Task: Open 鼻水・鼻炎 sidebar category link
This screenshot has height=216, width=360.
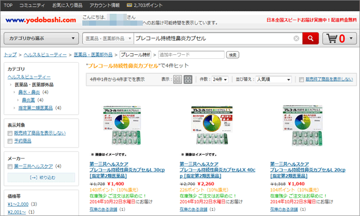Action: point(29,92)
